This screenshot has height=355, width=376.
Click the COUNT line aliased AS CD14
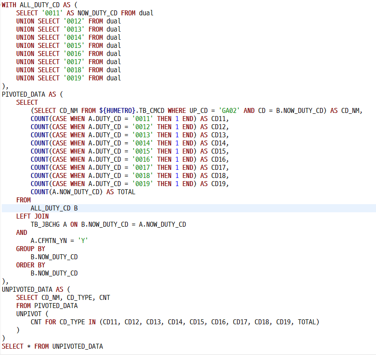[x=130, y=143]
